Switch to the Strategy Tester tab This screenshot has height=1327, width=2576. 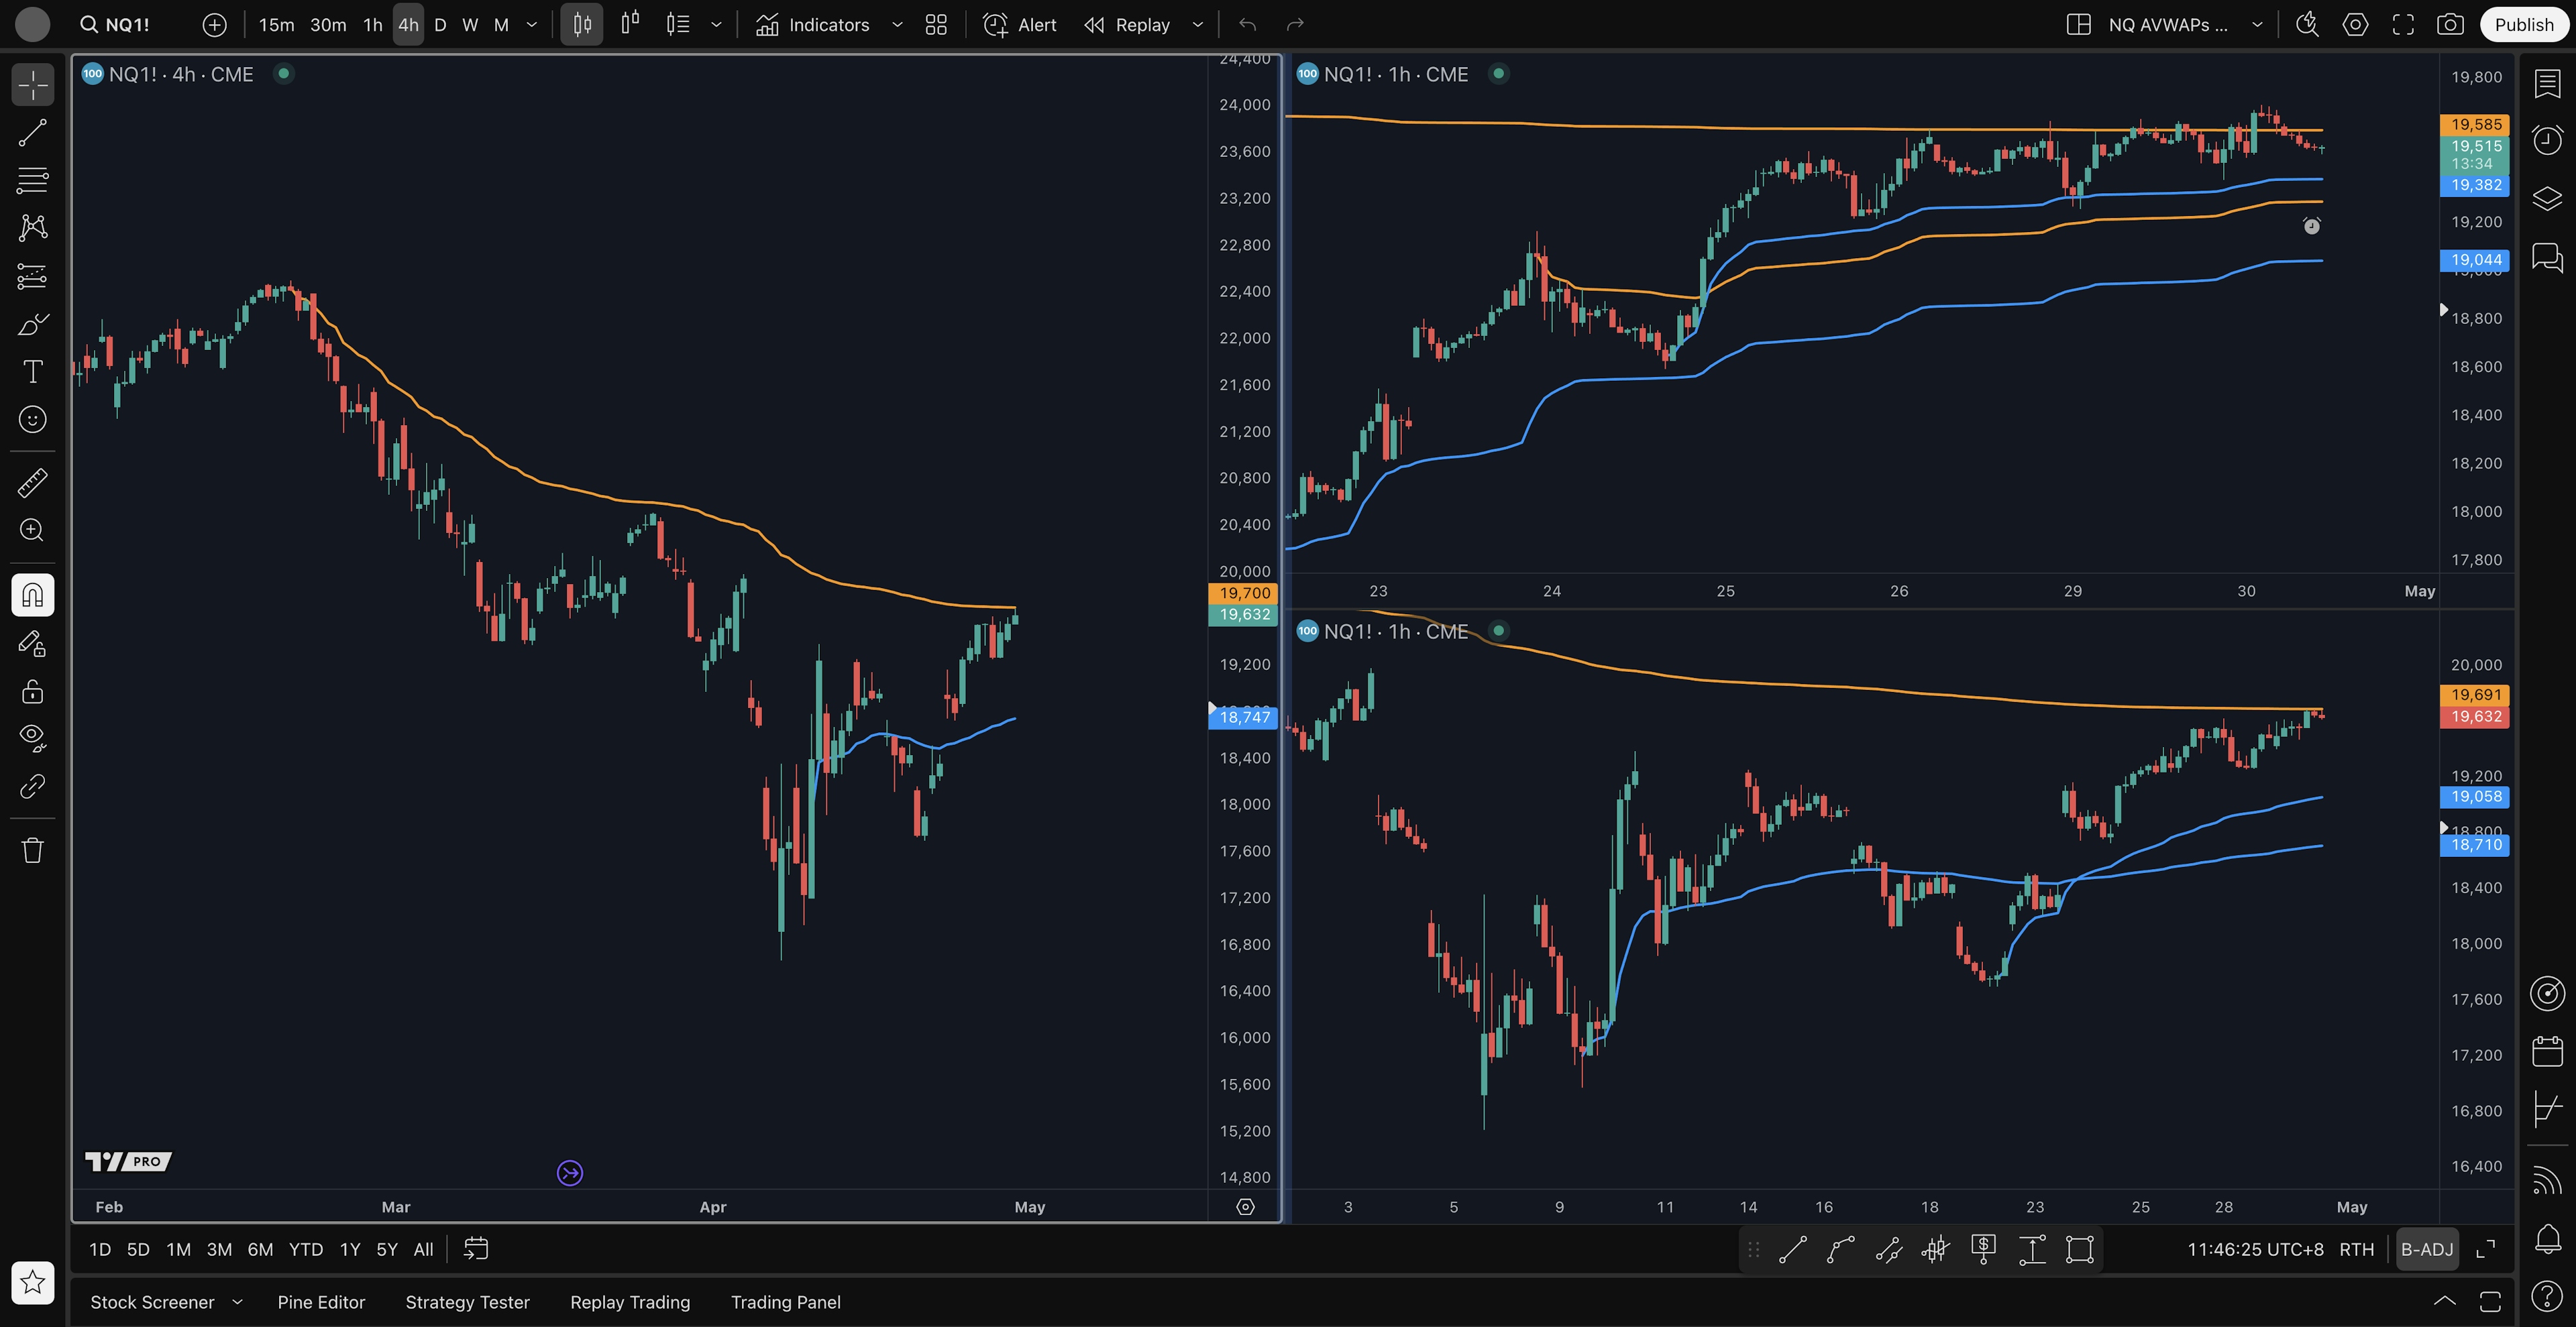(467, 1302)
